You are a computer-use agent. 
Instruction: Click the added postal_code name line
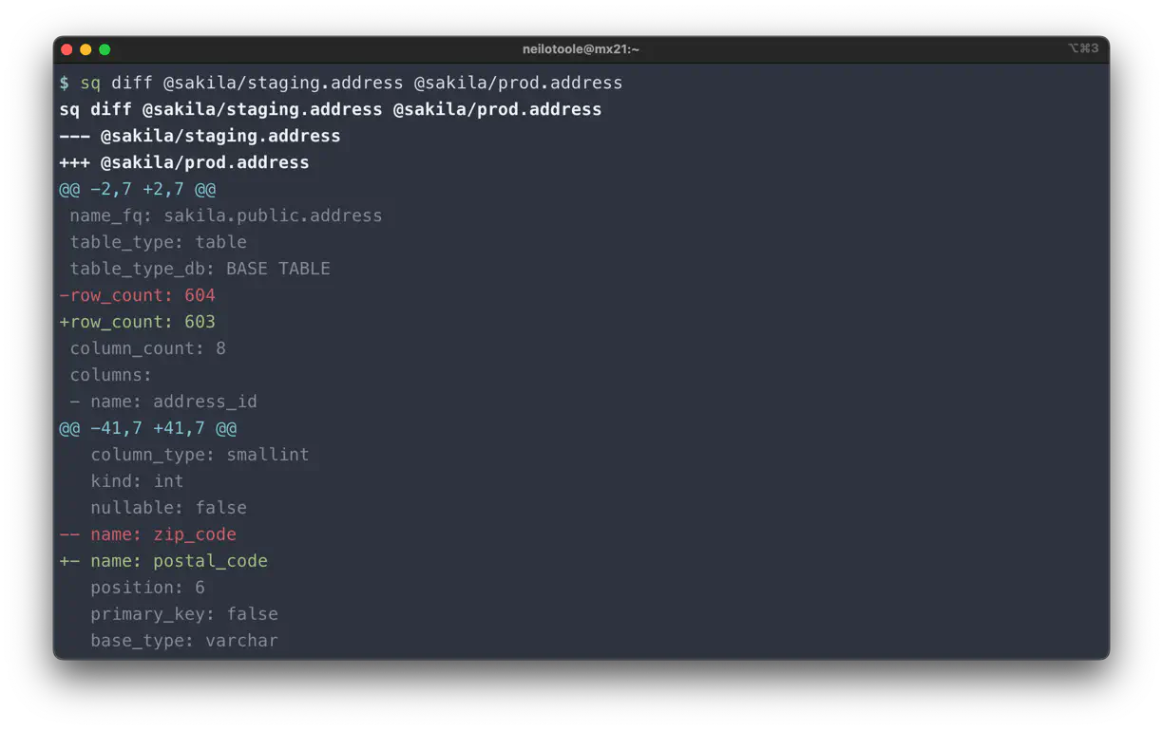pyautogui.click(x=163, y=561)
